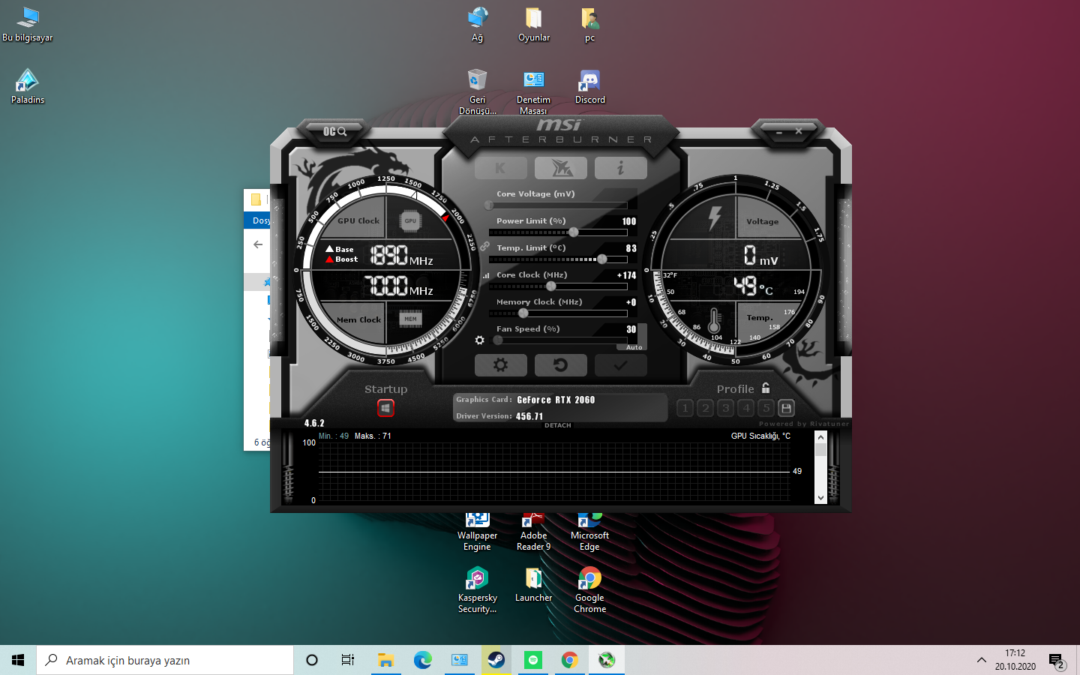Open the Ağ network desktop icon
Image resolution: width=1080 pixels, height=675 pixels.
[478, 24]
